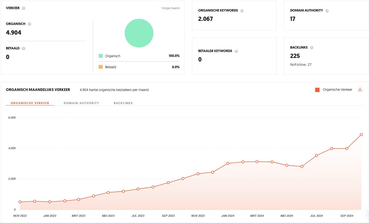Click the last data point on the chart
This screenshot has height=223, width=369.
pyautogui.click(x=361, y=134)
